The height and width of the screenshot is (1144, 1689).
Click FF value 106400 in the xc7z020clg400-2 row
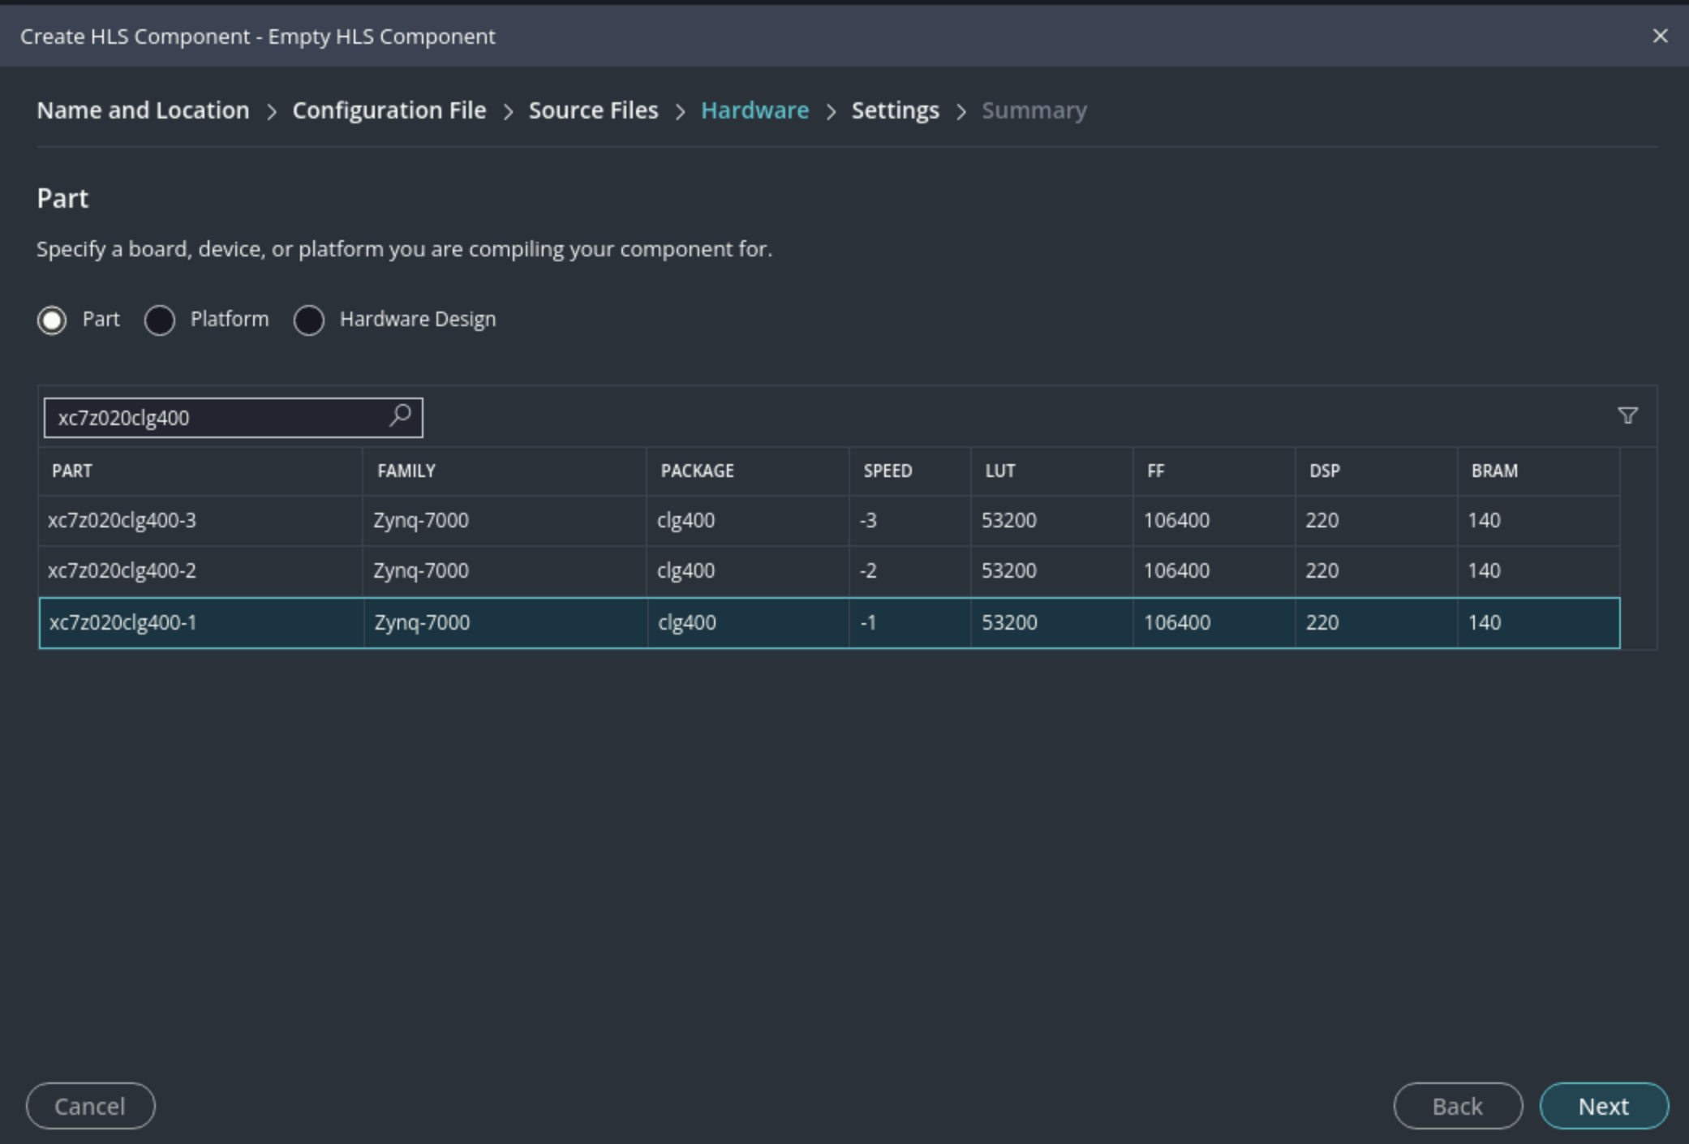pos(1214,571)
